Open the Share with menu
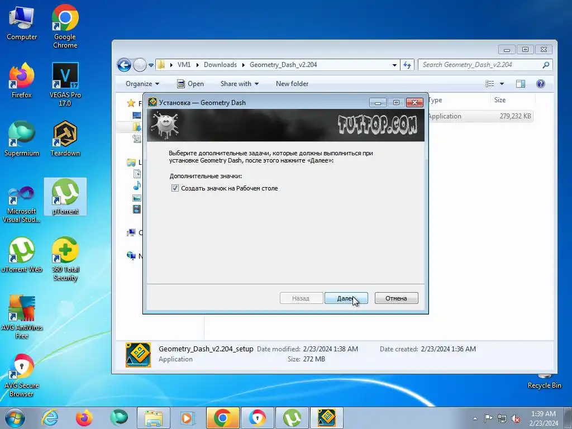This screenshot has height=429, width=572. point(239,84)
